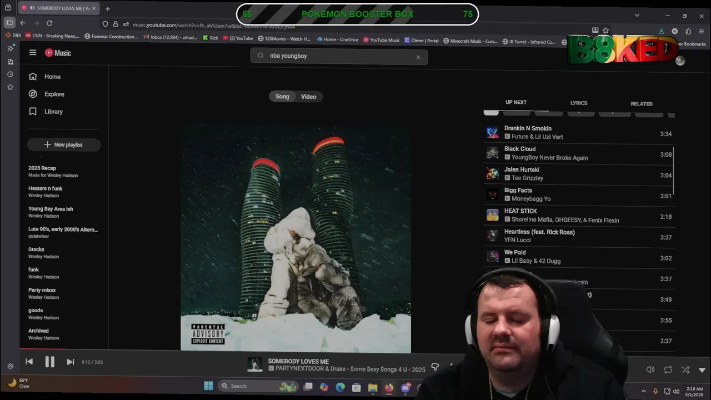Play Drankin N Smokin from the queue
The width and height of the screenshot is (711, 400).
(x=579, y=133)
